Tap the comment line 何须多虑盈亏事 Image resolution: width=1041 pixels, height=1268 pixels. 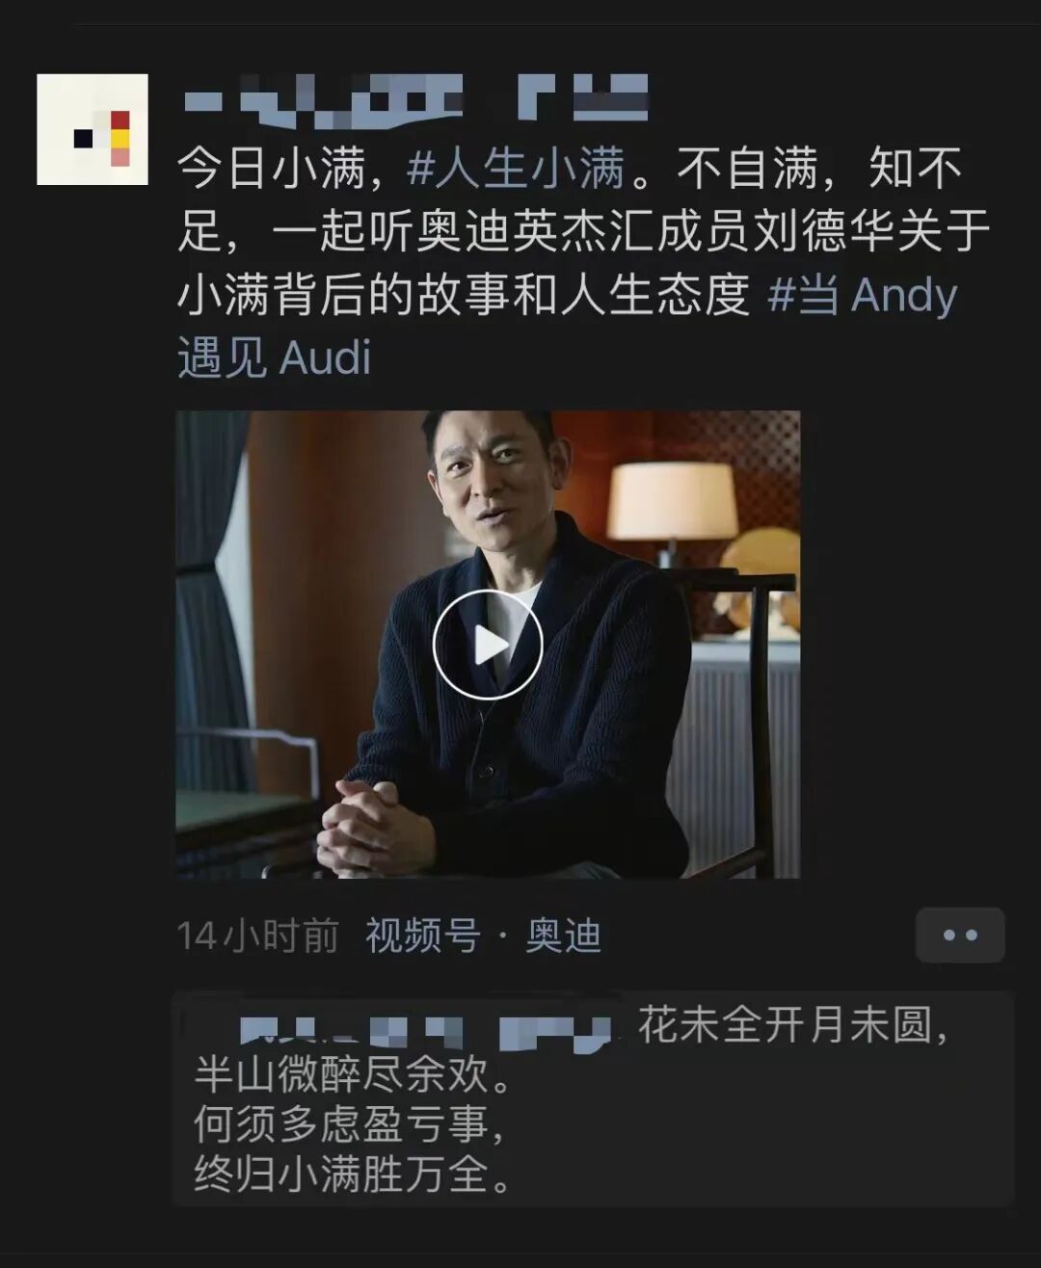pyautogui.click(x=348, y=1123)
